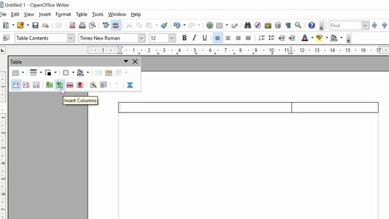Open the Insert menu
This screenshot has height=219, width=389.
(x=44, y=15)
